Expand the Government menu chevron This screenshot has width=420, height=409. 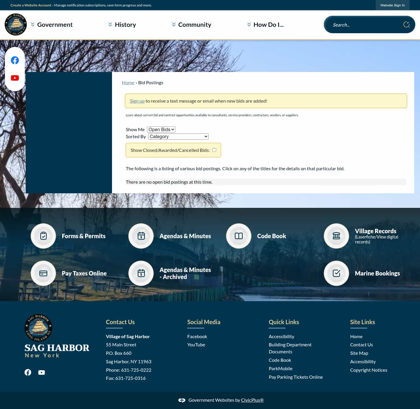click(x=32, y=24)
